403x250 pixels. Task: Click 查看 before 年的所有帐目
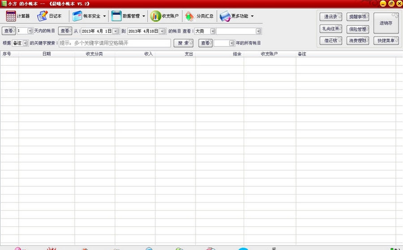pyautogui.click(x=206, y=43)
